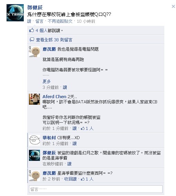Unlike the last comment using 收回讚

coord(70,179)
